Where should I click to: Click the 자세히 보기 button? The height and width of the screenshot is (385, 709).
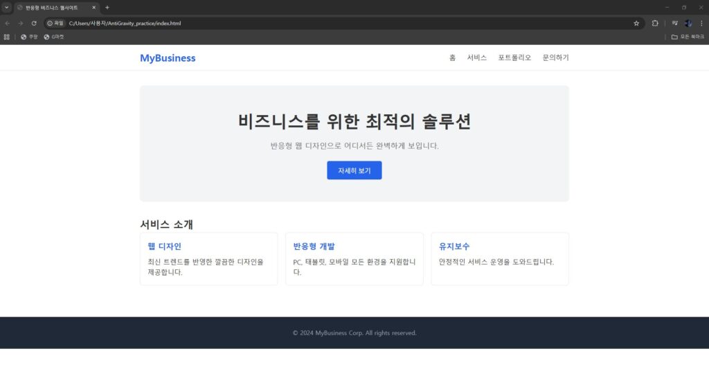(x=354, y=170)
